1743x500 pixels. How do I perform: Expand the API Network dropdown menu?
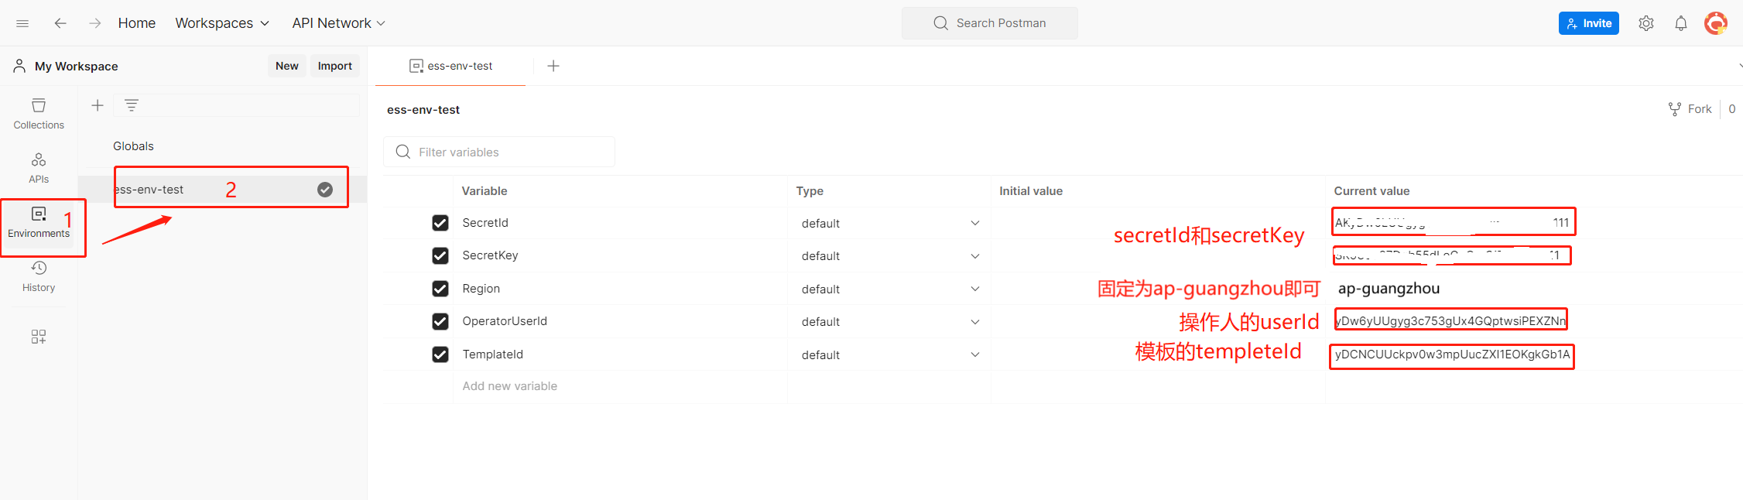pos(338,23)
